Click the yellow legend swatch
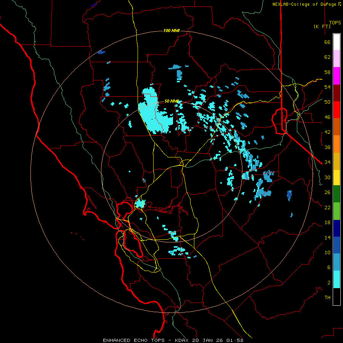 coord(337,177)
